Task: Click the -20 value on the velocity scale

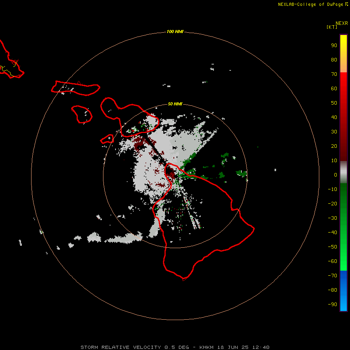Action: (332, 204)
